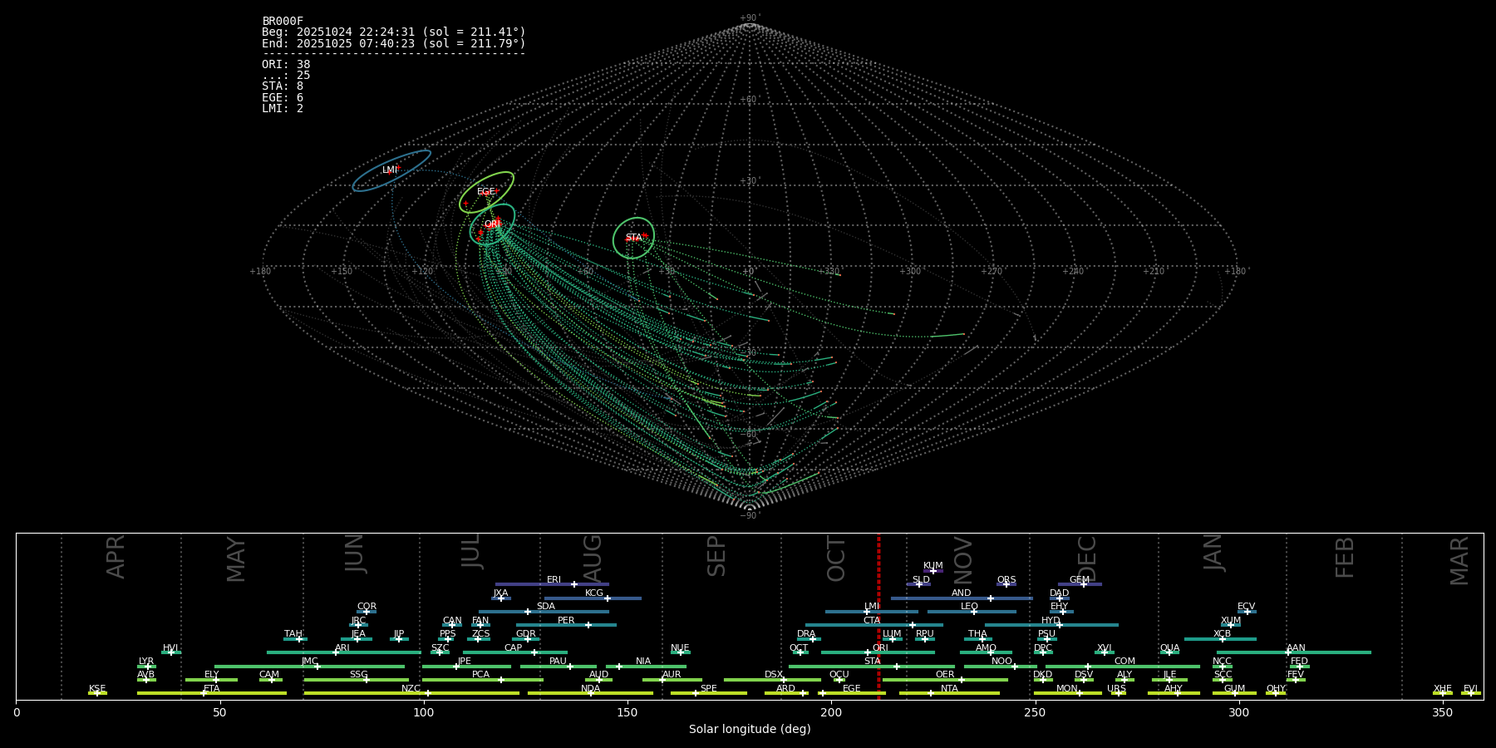Click the KUM shower label in timeline
This screenshot has height=748, width=1496.
click(x=933, y=566)
